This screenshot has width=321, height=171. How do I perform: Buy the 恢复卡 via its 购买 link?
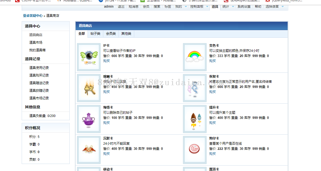click(212, 92)
